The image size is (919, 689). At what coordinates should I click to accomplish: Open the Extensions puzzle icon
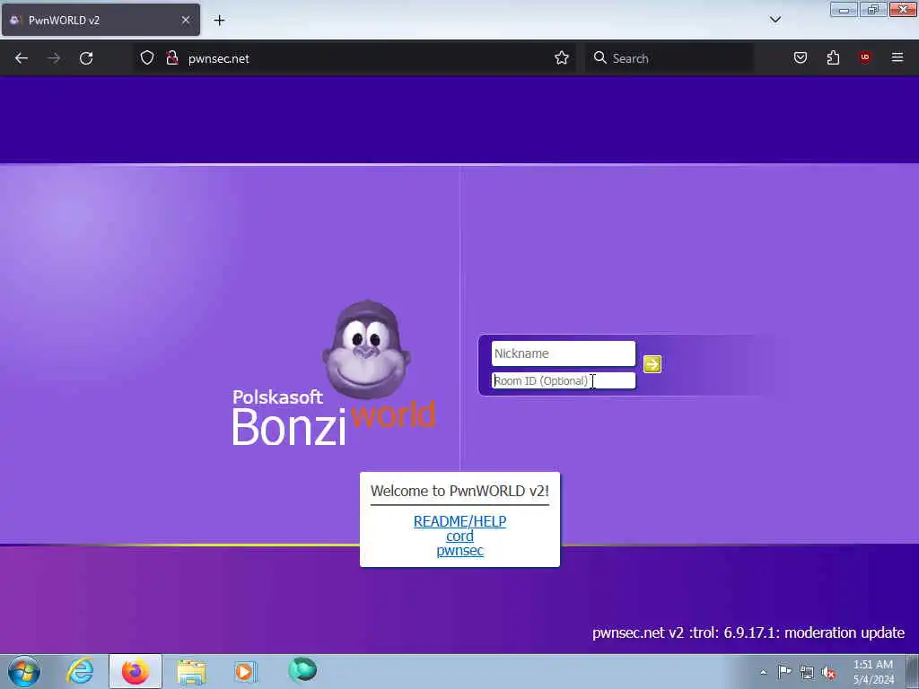(833, 57)
